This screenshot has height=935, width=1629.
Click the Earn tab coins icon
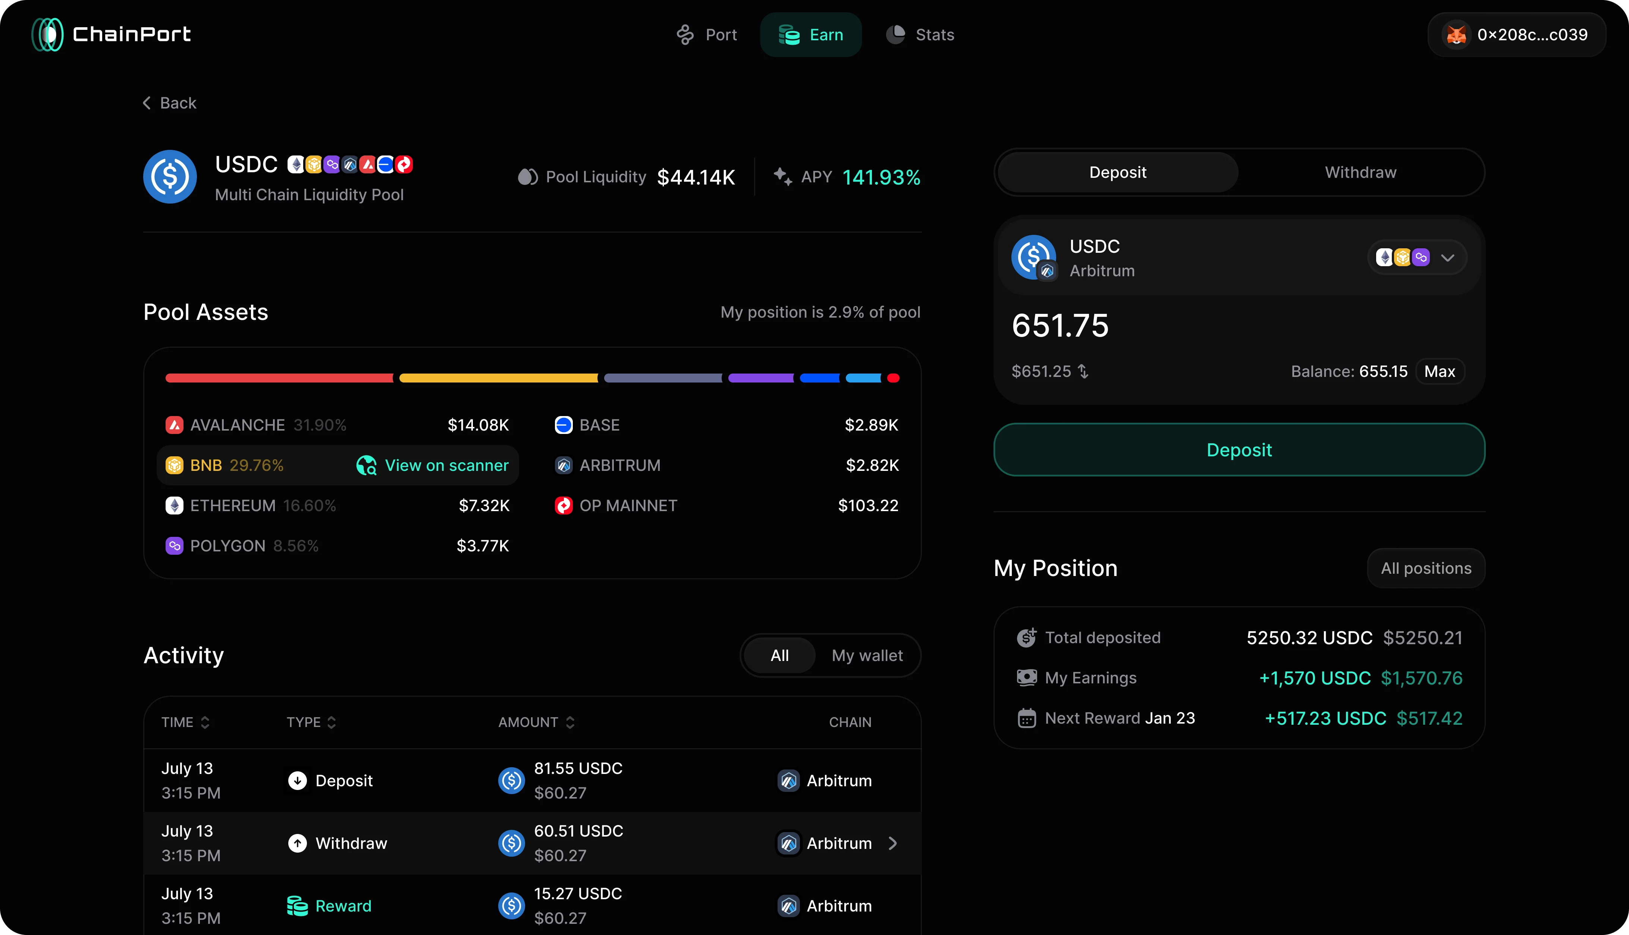click(x=789, y=35)
